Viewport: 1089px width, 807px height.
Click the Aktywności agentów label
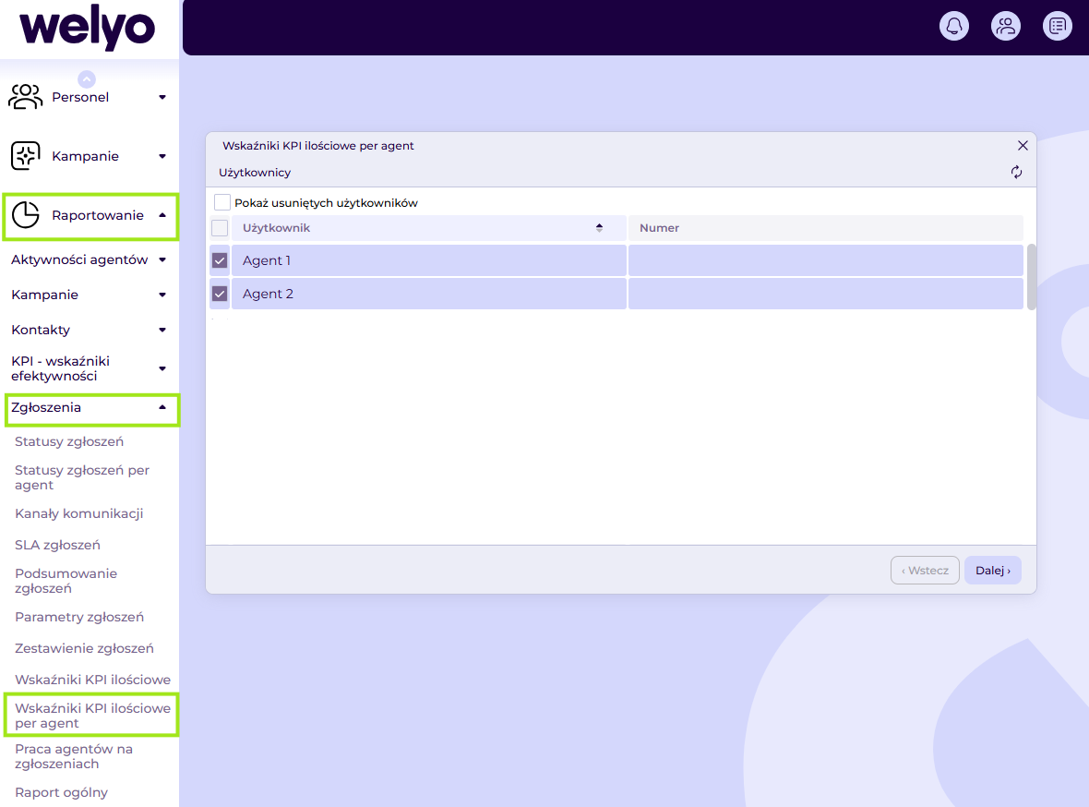pyautogui.click(x=79, y=260)
